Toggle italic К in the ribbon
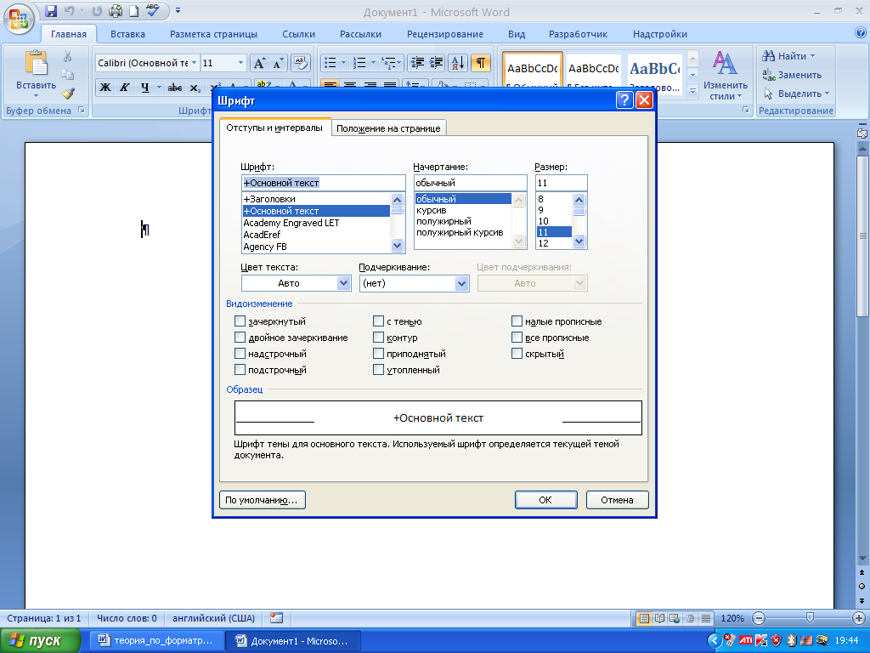This screenshot has height=653, width=870. tap(125, 88)
